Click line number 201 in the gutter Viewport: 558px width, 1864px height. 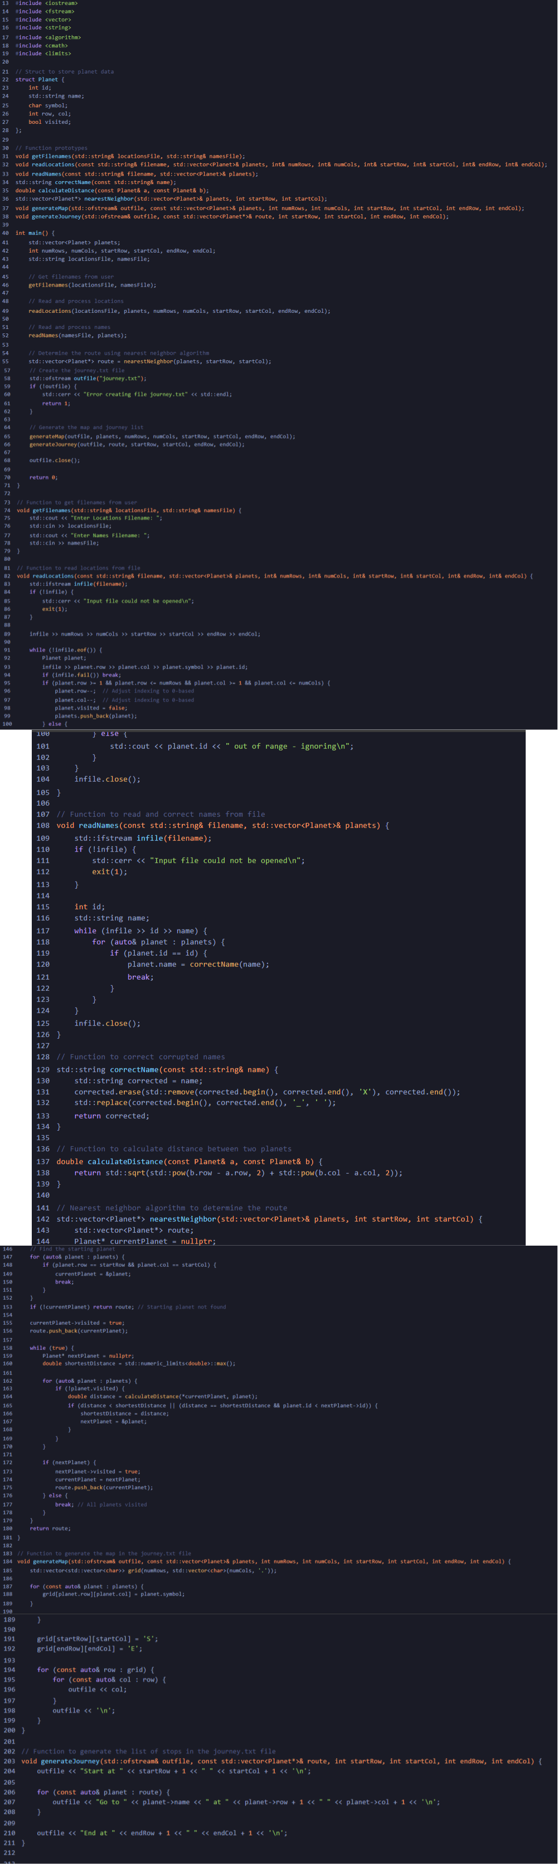(x=9, y=1742)
